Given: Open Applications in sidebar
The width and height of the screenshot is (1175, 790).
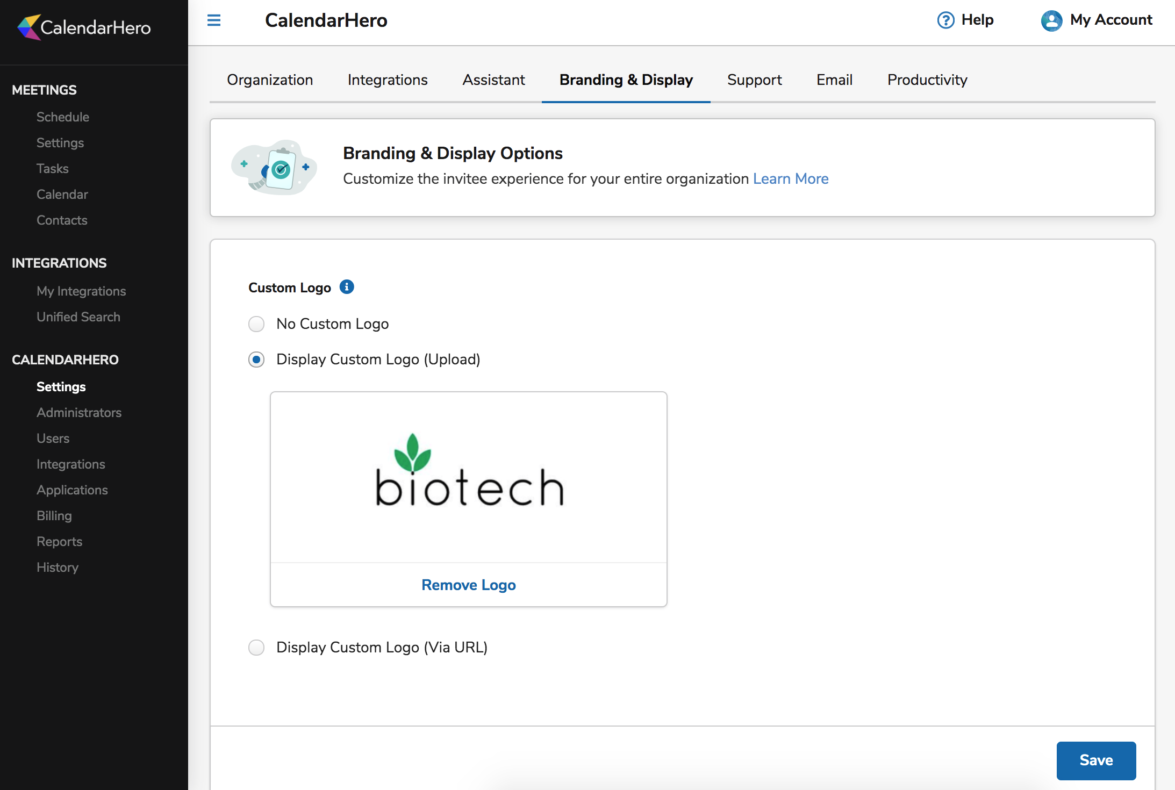Looking at the screenshot, I should pyautogui.click(x=72, y=490).
